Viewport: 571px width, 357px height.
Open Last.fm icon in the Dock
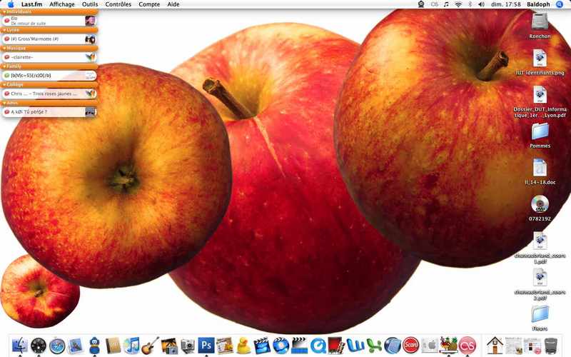coord(468,346)
